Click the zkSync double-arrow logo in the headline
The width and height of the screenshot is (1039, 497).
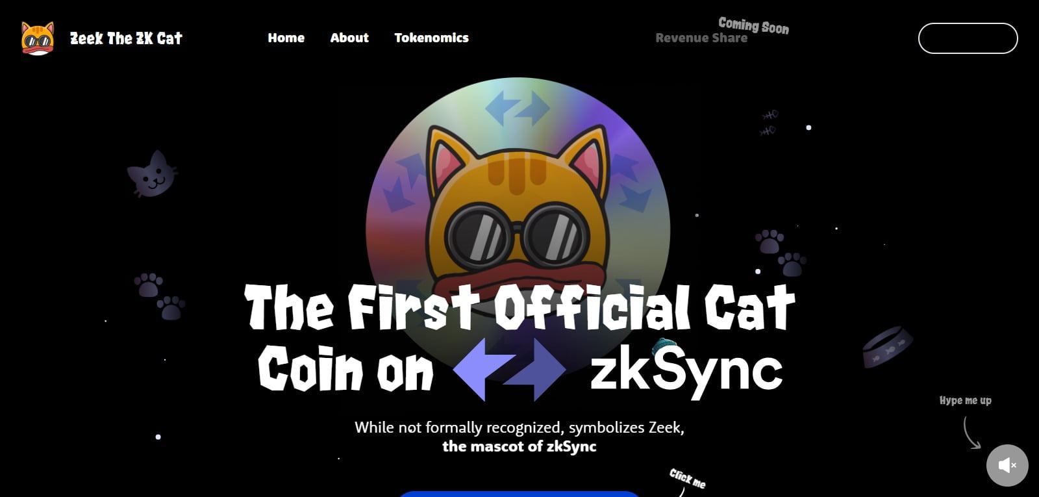tap(510, 368)
